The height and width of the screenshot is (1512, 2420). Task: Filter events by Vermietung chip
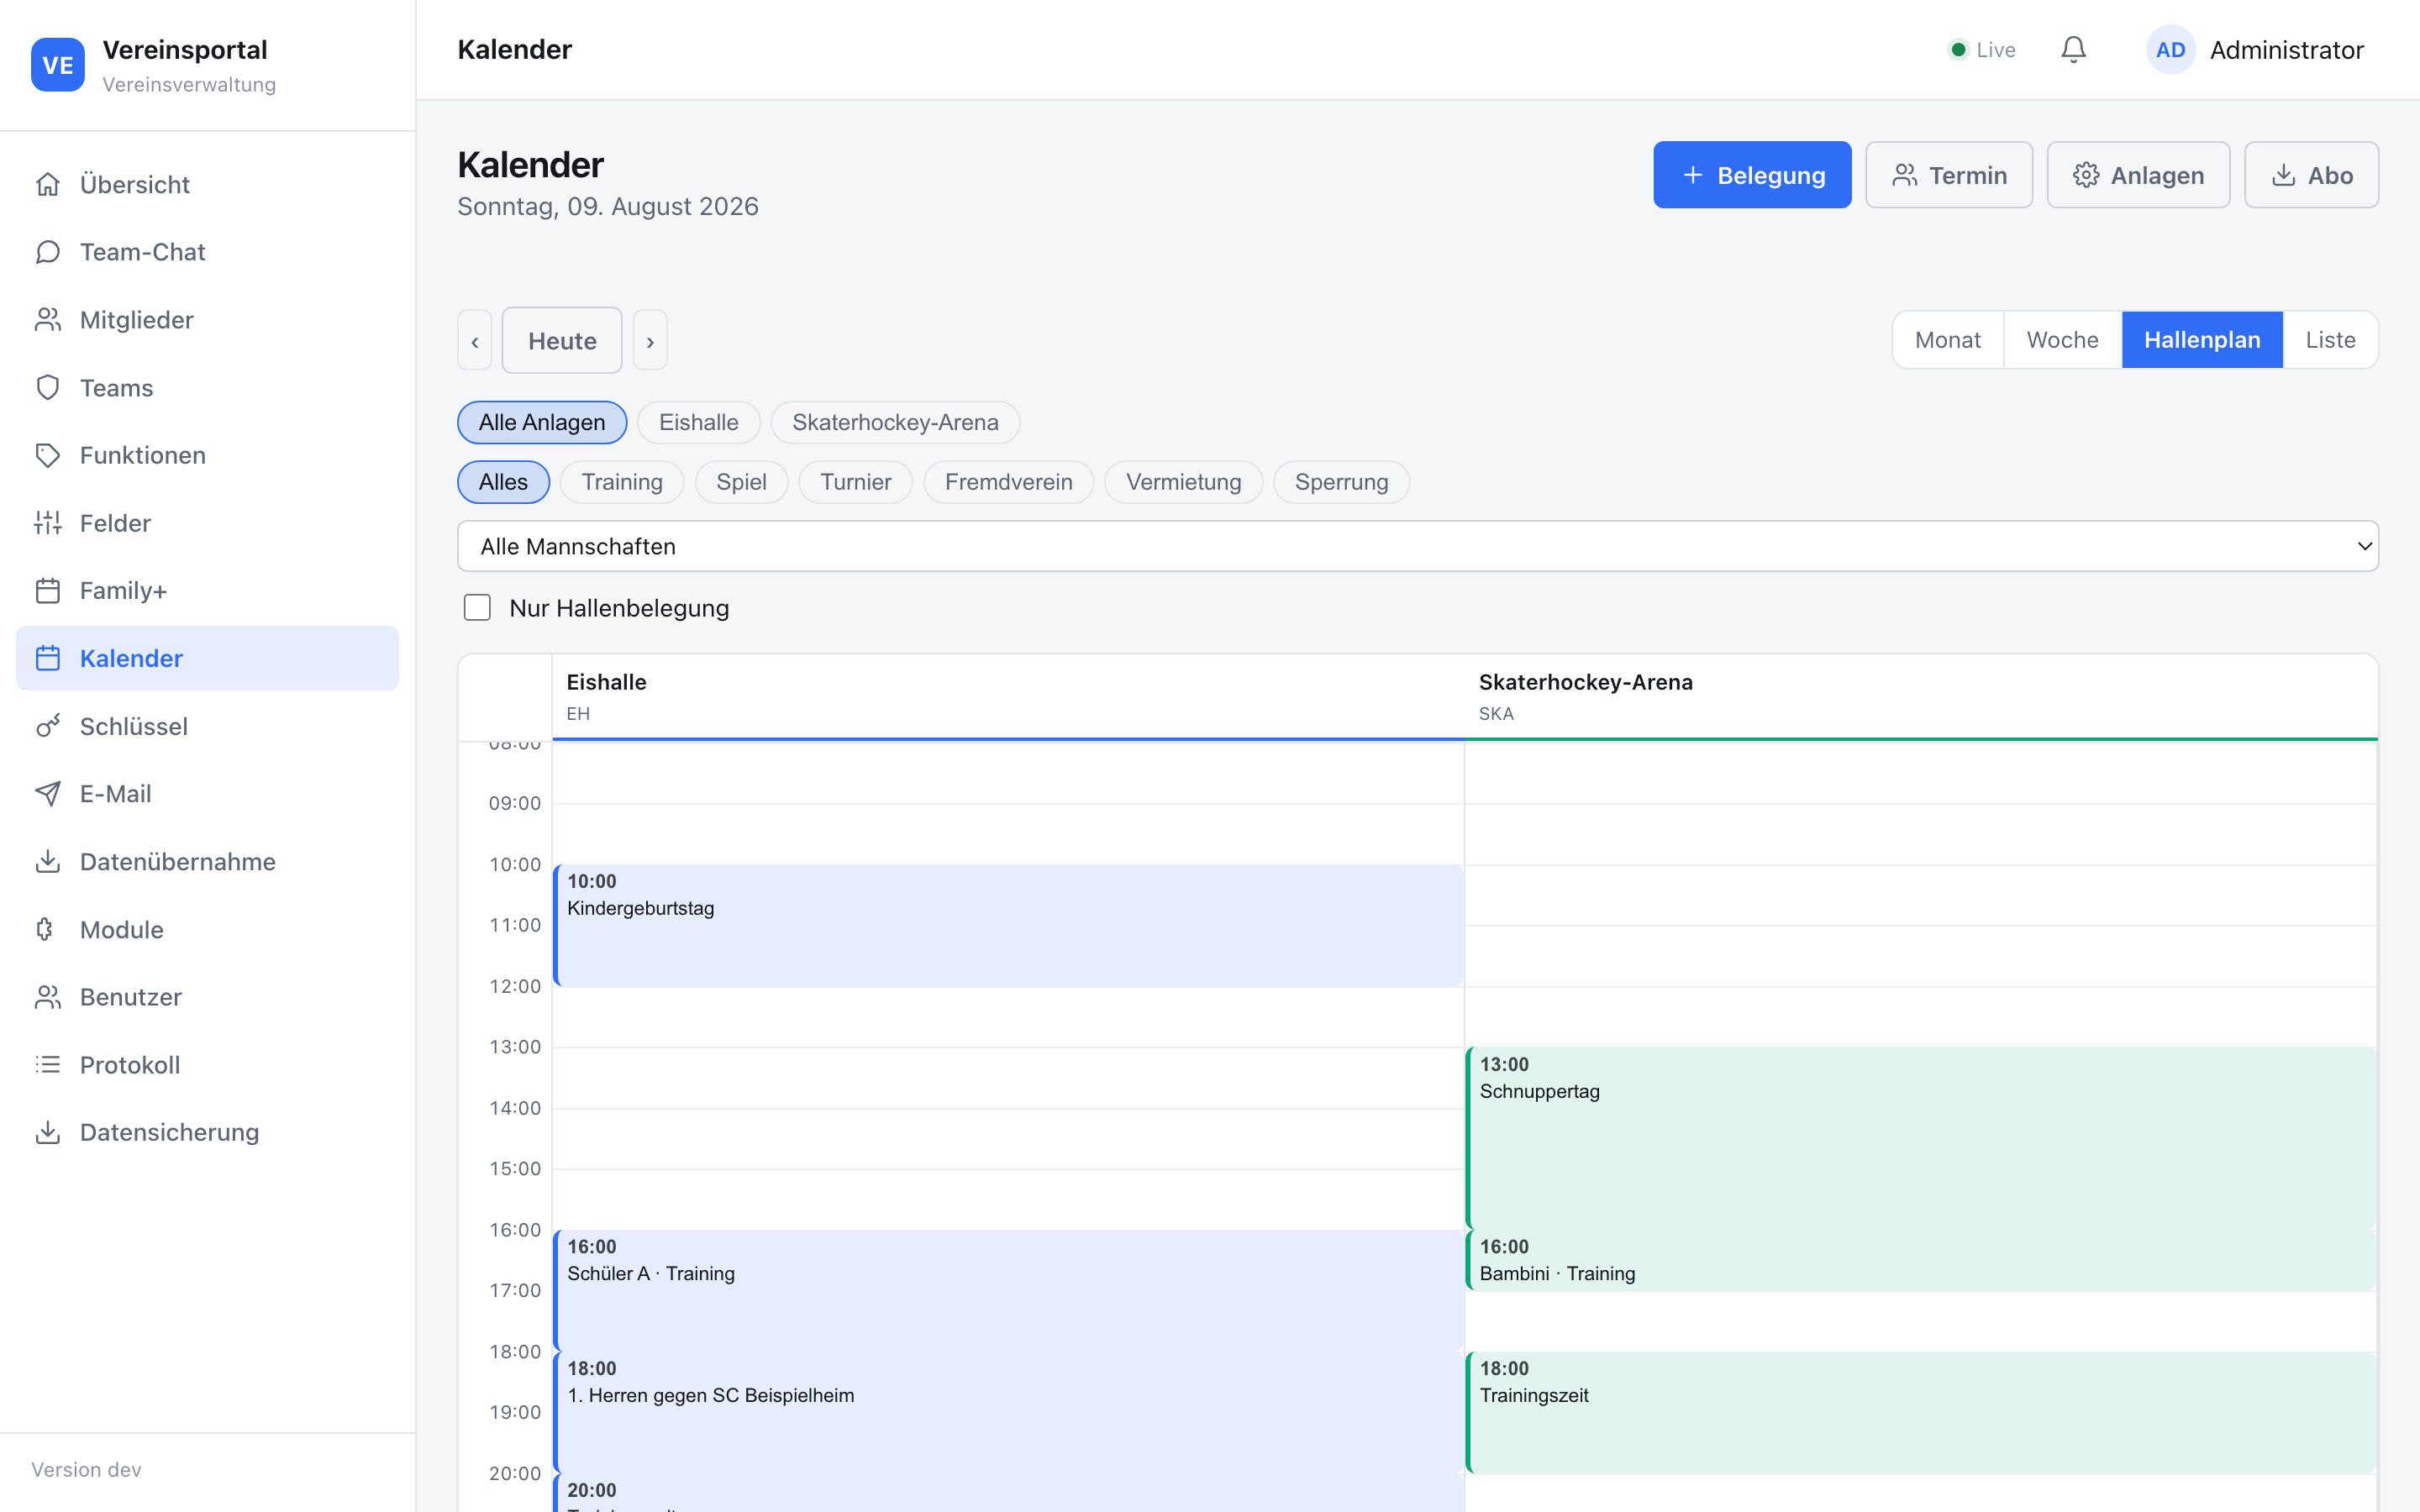pos(1184,482)
